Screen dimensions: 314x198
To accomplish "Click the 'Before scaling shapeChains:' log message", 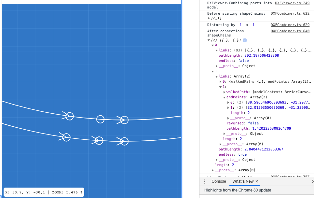I will (x=236, y=13).
